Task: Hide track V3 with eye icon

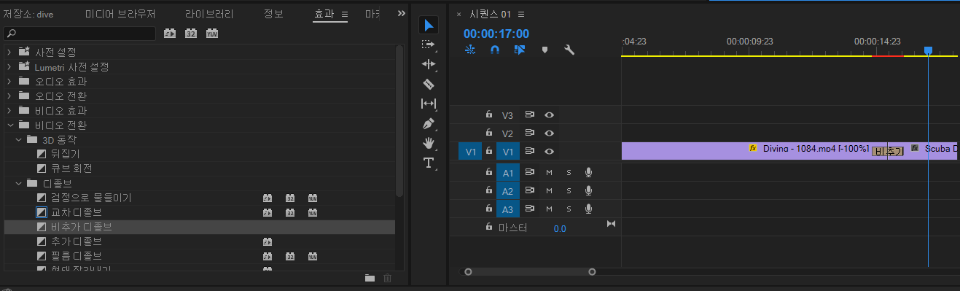Action: (x=550, y=115)
